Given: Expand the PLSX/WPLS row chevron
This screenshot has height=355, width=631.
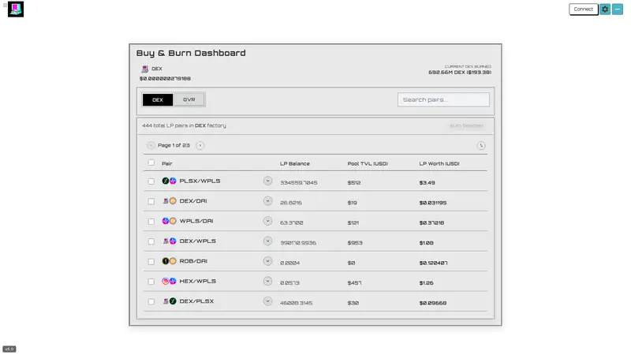Looking at the screenshot, I should click(x=267, y=181).
